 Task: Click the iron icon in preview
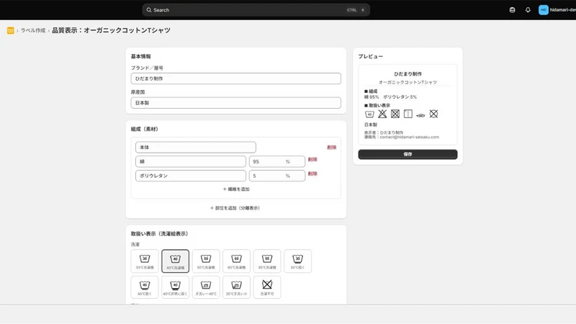[x=420, y=115]
